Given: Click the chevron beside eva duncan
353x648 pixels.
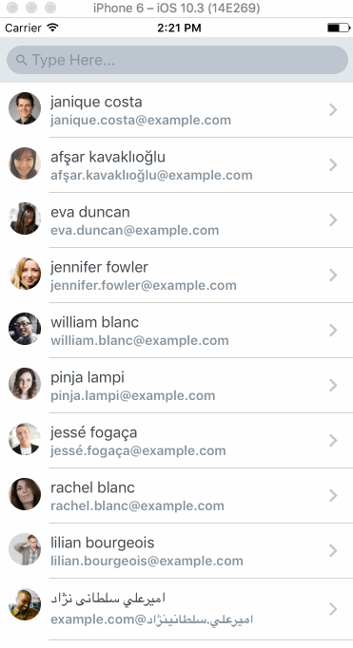Looking at the screenshot, I should 333,219.
